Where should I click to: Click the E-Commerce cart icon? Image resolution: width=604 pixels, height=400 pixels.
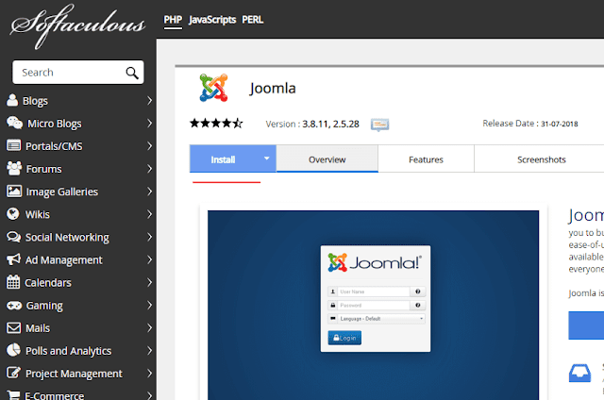[13, 395]
